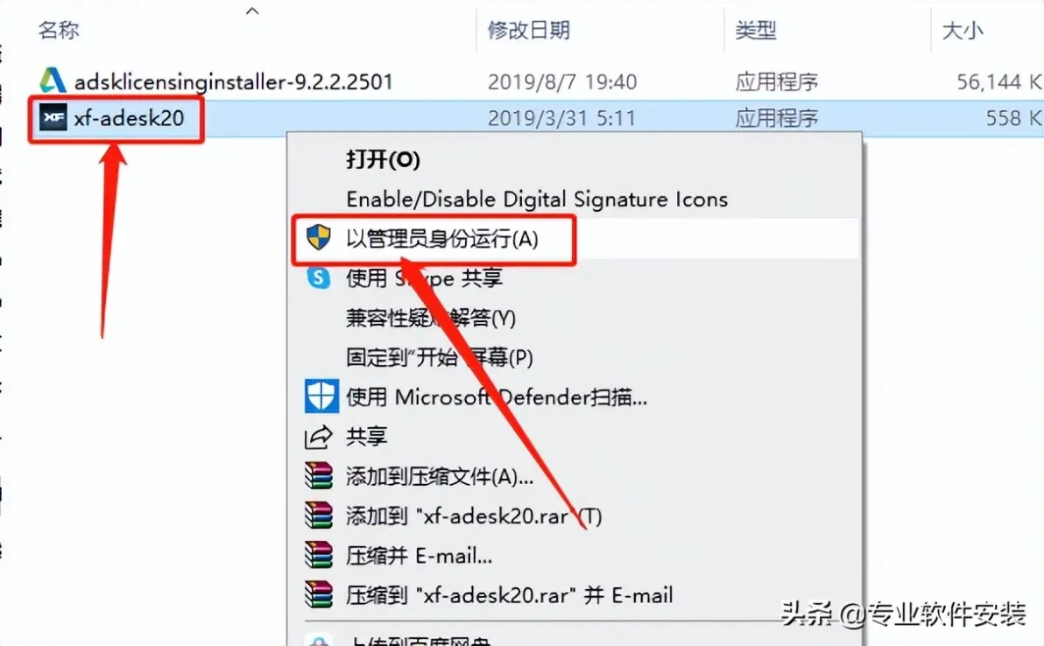
Task: Choose 压缩到 "xf-adesk20.rar" 并 E-mail
Action: point(510,594)
